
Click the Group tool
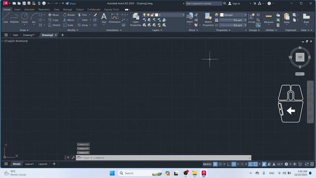point(251,18)
